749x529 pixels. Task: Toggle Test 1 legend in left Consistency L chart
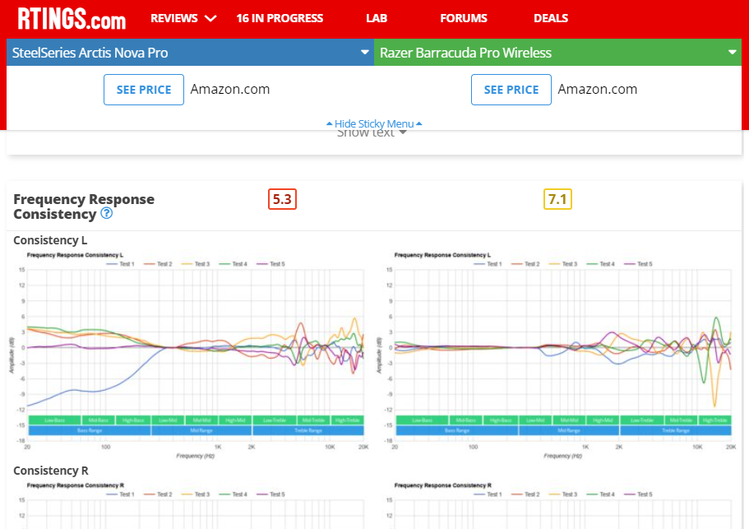(x=120, y=264)
